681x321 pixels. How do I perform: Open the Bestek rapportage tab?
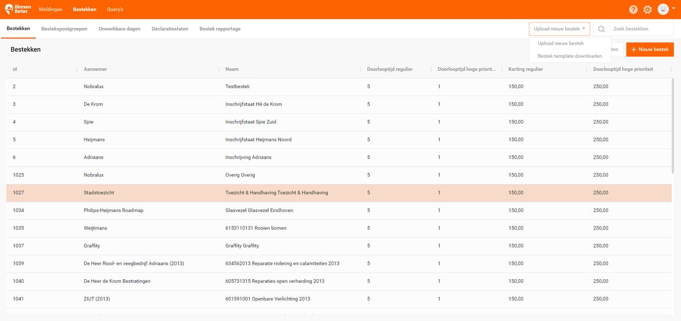220,29
